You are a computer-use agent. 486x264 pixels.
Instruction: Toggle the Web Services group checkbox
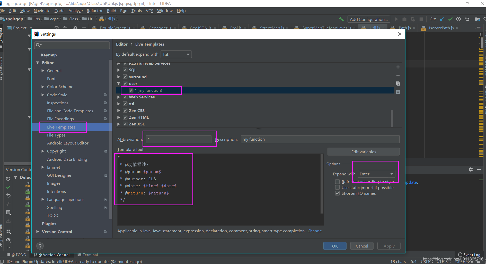(125, 97)
